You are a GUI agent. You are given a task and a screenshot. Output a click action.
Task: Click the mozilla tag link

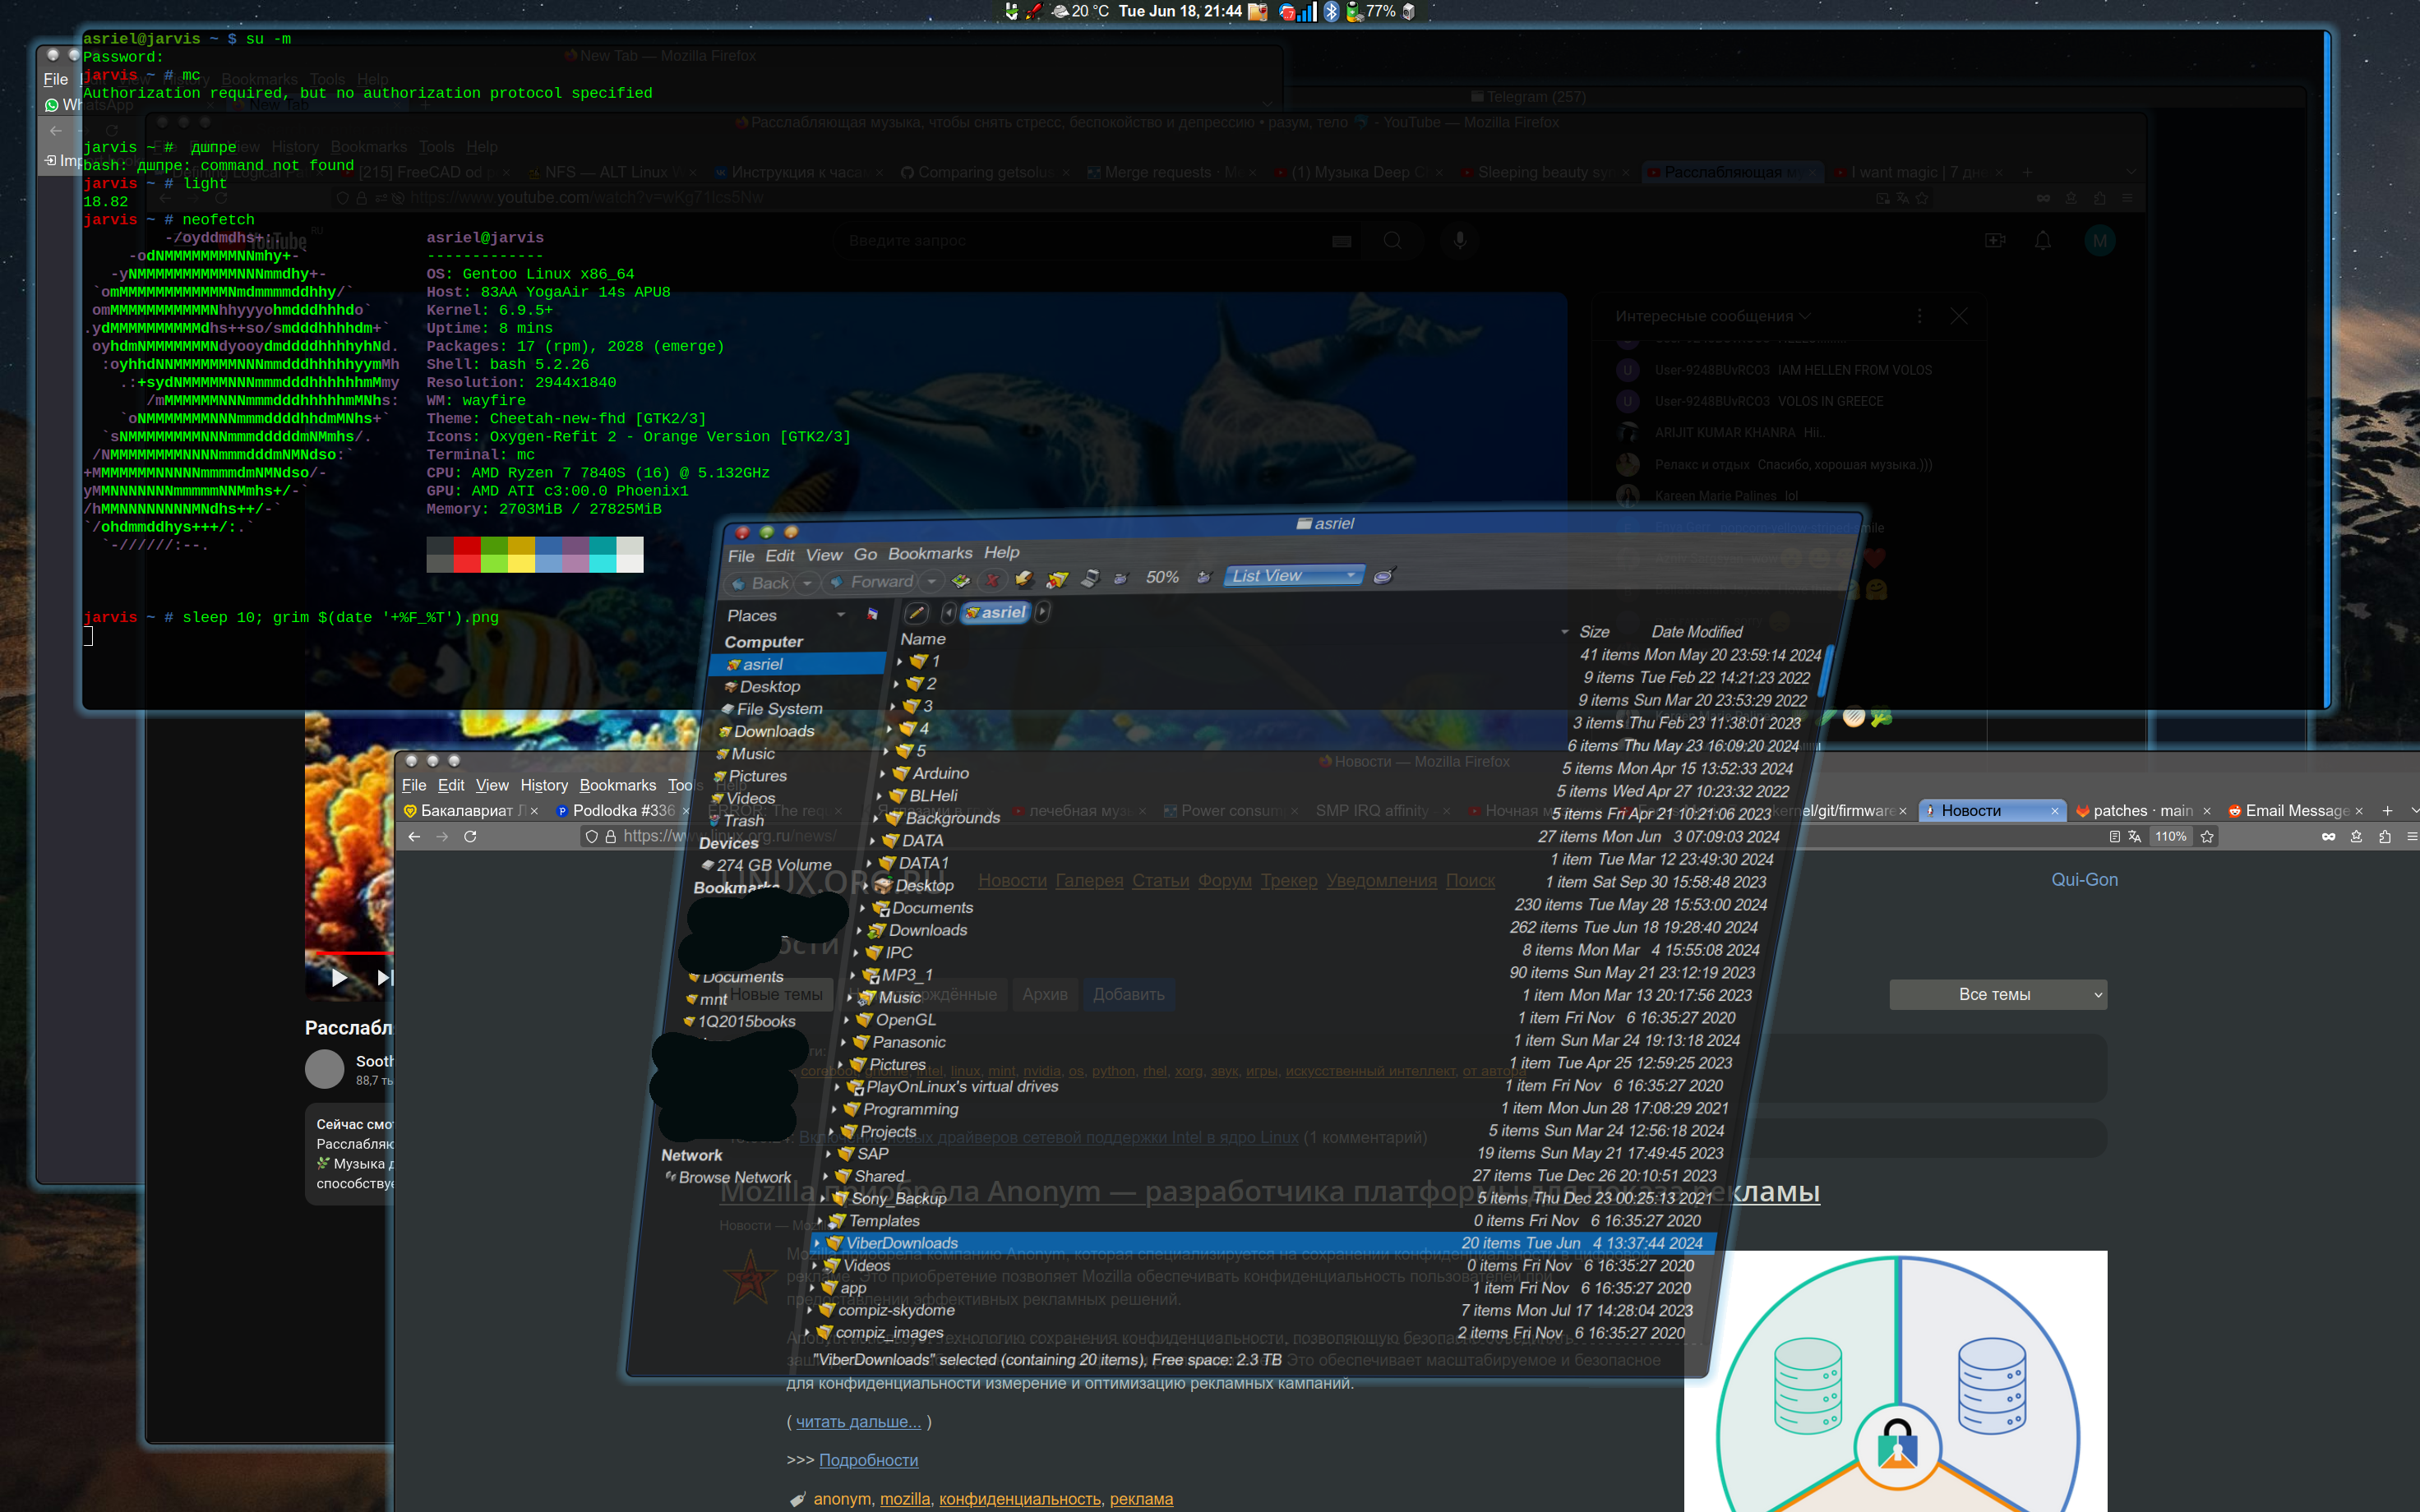click(905, 1499)
